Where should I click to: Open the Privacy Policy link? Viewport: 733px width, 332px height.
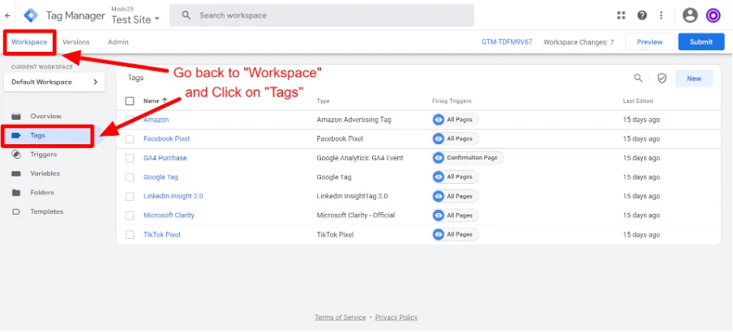(x=397, y=317)
